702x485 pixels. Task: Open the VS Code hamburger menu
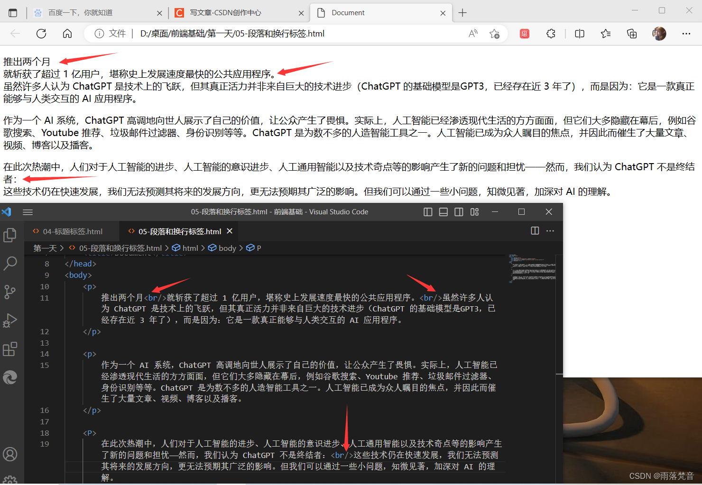(28, 212)
